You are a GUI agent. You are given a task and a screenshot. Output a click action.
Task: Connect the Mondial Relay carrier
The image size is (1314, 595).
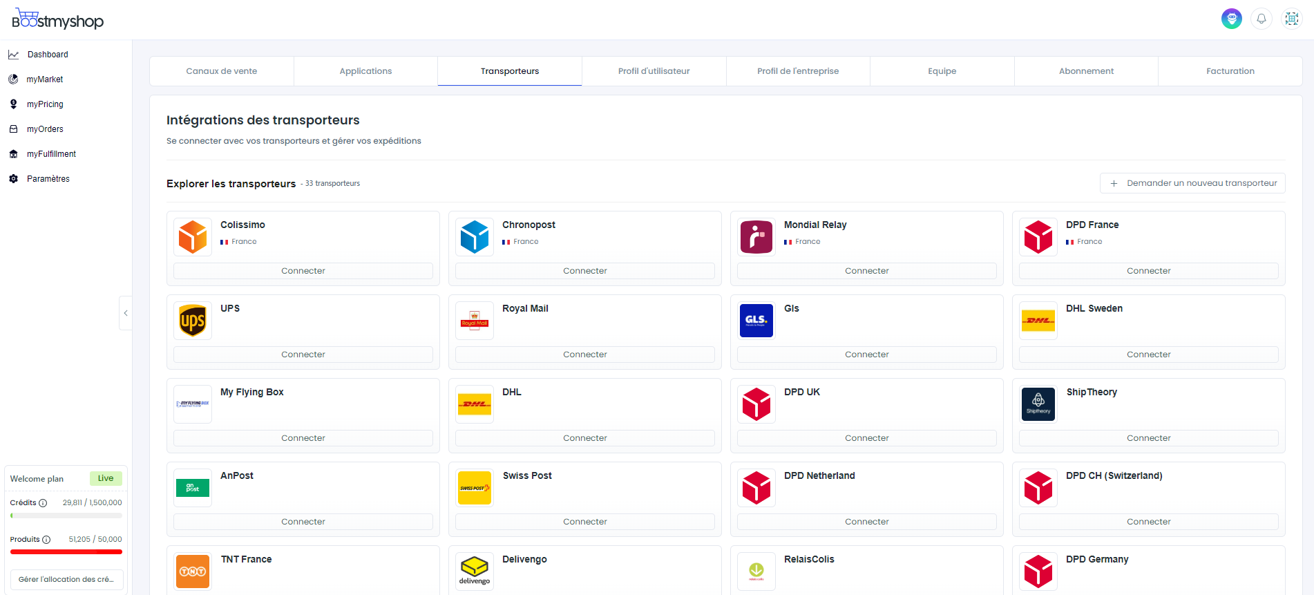pos(867,271)
